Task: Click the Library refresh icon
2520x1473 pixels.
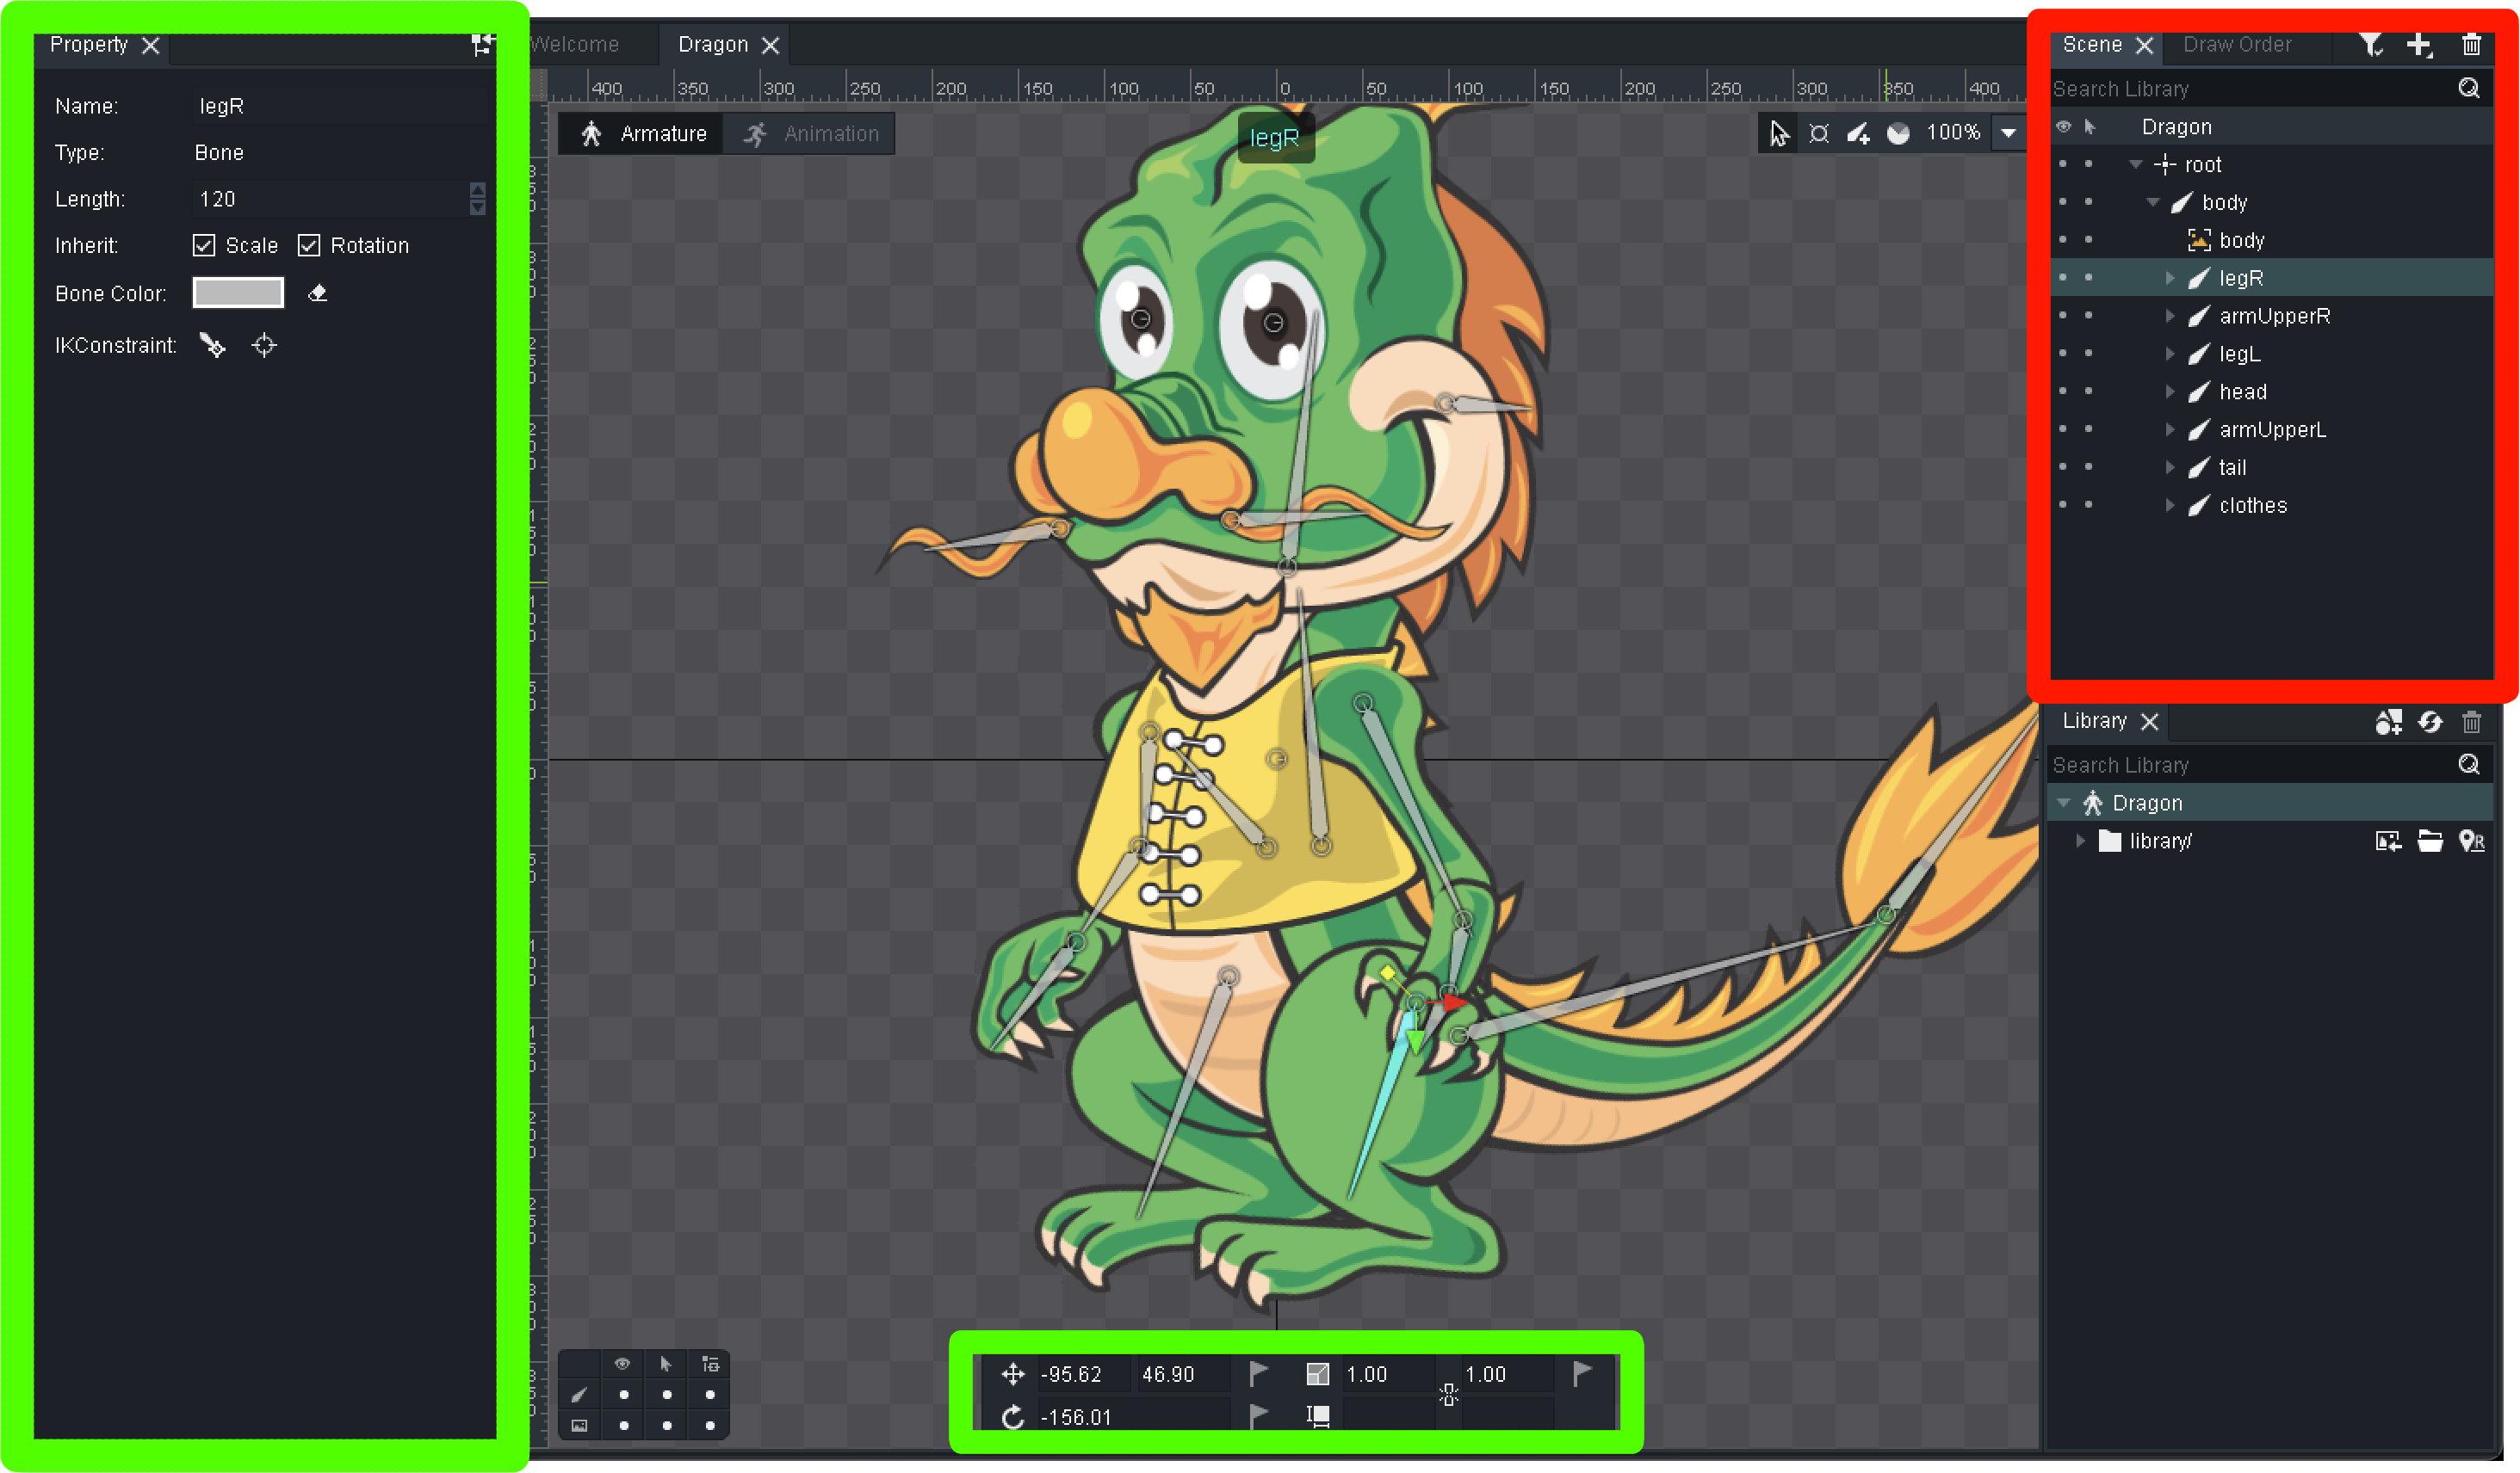Action: click(2430, 722)
